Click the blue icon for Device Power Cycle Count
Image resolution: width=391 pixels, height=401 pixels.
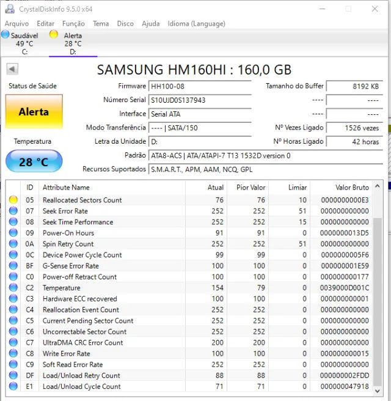(13, 255)
